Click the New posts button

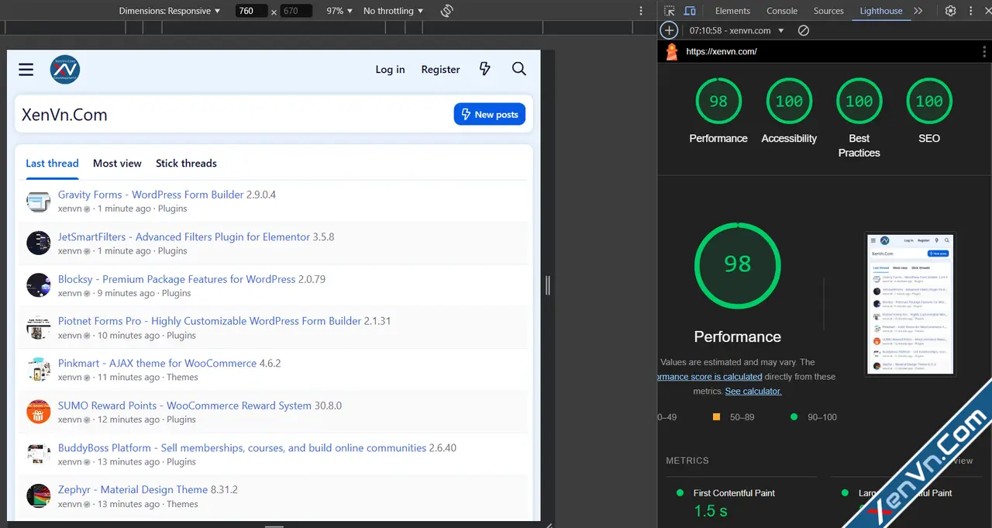pos(490,114)
